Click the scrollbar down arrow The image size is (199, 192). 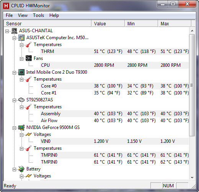click(192, 177)
